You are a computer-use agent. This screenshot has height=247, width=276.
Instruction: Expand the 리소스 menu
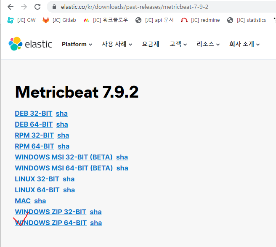pos(208,44)
